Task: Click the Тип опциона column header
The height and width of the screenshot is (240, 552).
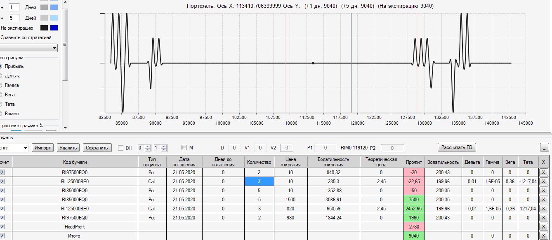Action: point(152,162)
